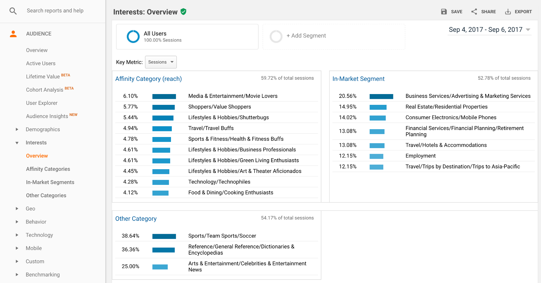Click the green verified shield icon
This screenshot has width=541, height=283.
pyautogui.click(x=183, y=12)
